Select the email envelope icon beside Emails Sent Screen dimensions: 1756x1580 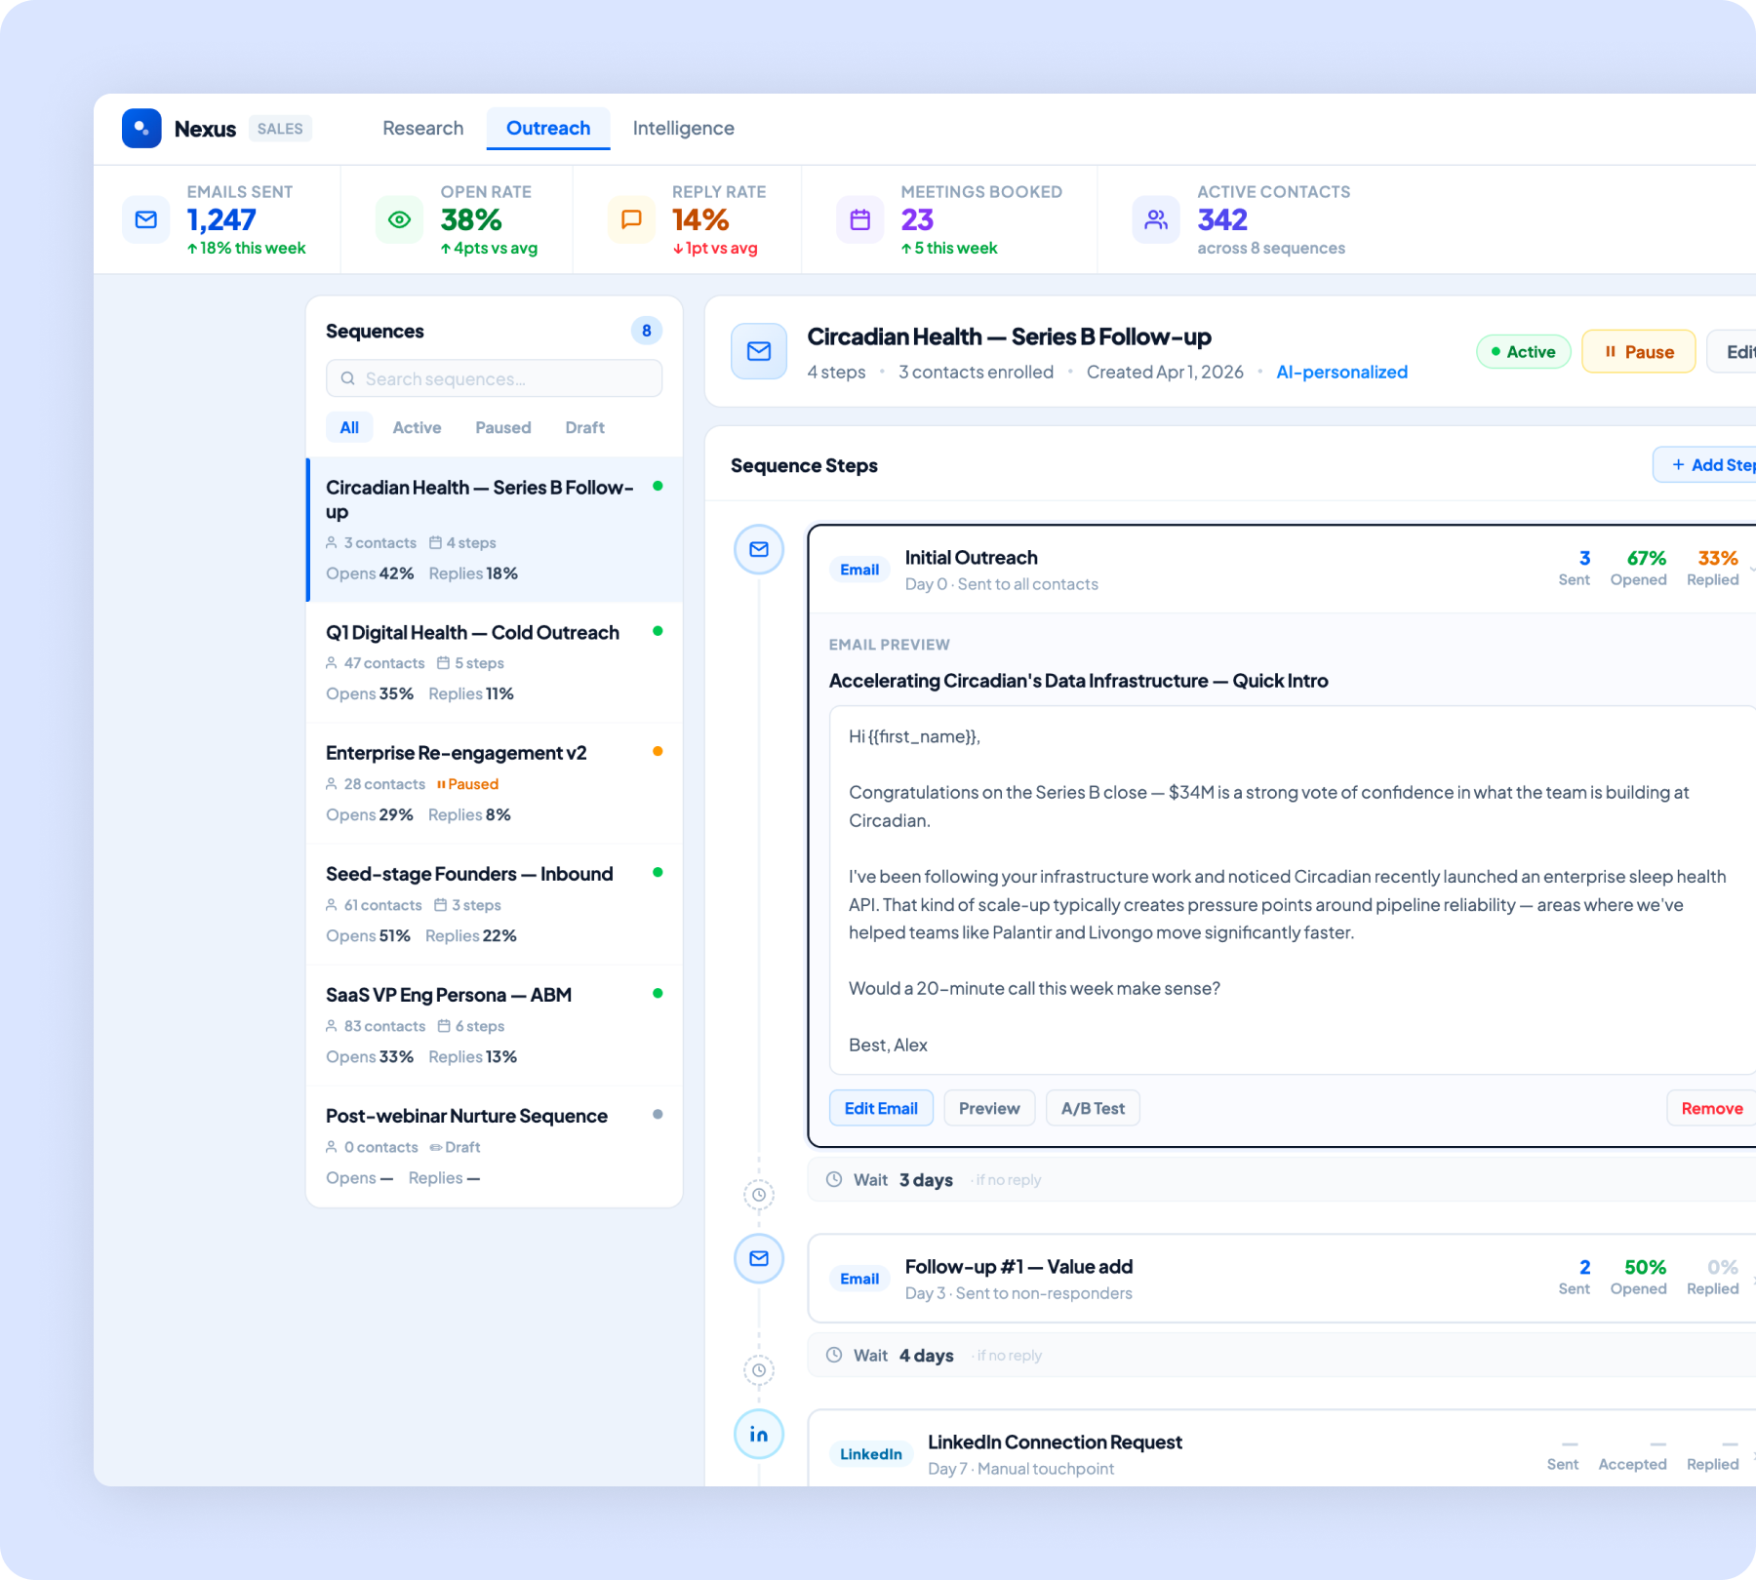[x=145, y=218]
